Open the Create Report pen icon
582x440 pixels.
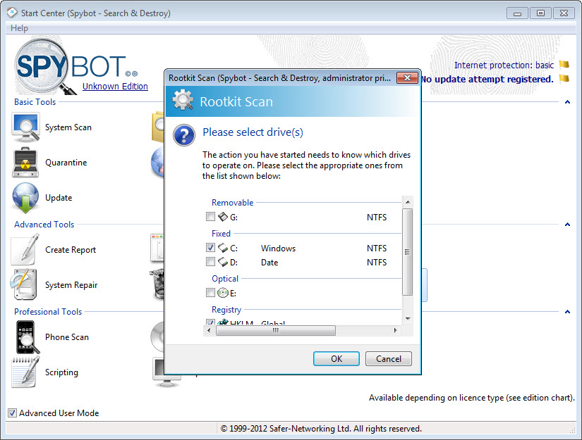25,249
